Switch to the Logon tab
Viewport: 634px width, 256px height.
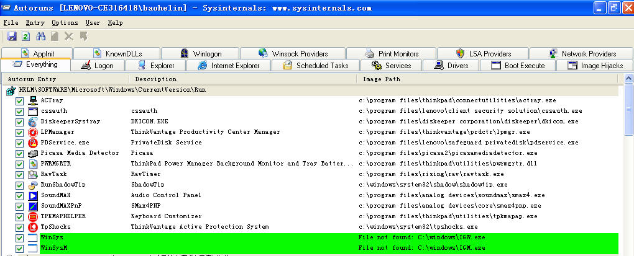(x=98, y=65)
